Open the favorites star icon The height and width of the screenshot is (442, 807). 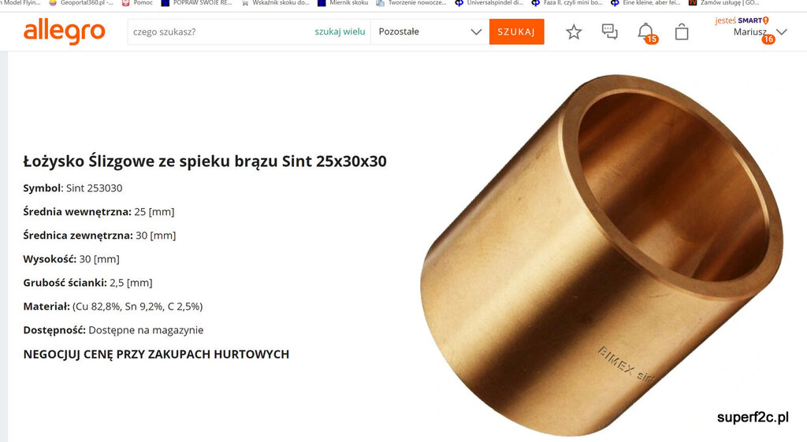(x=574, y=32)
